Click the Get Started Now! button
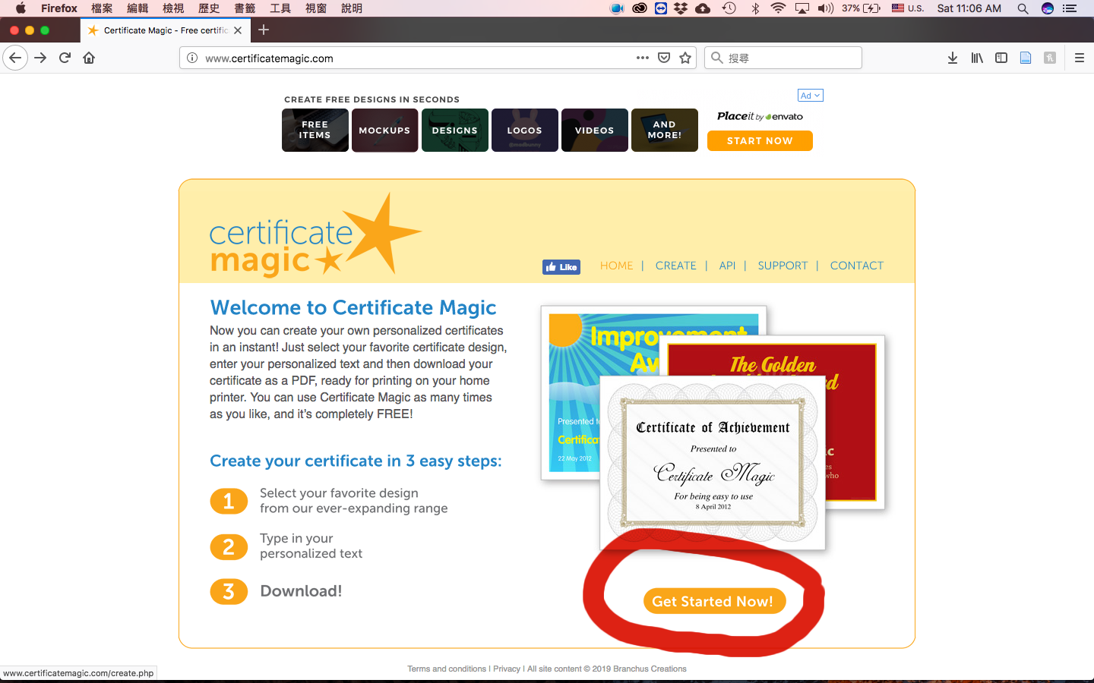This screenshot has height=683, width=1094. (x=713, y=601)
